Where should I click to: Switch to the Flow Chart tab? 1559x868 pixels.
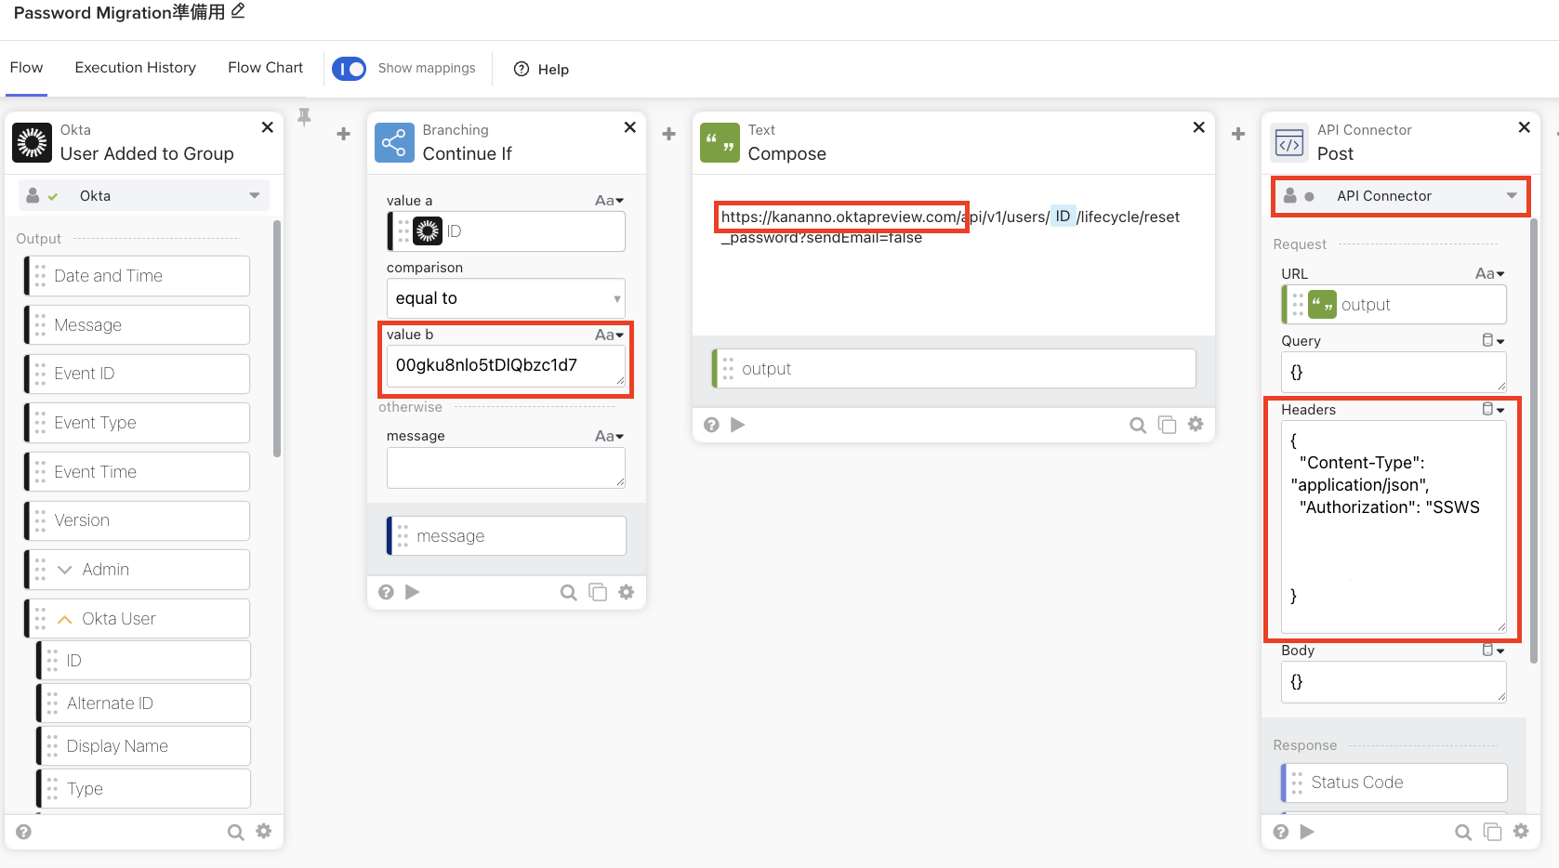coord(265,68)
